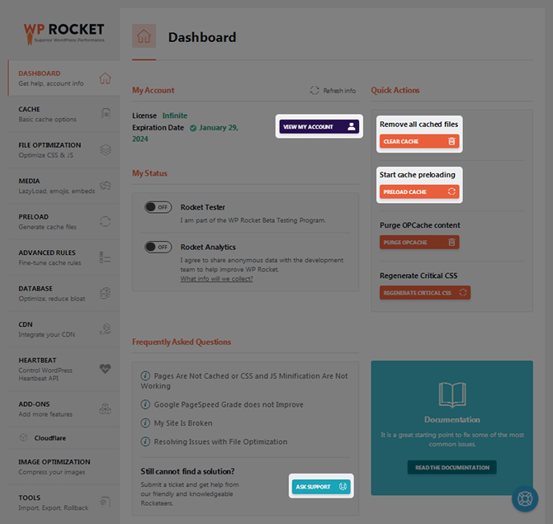Click the Database icon in the sidebar
Image resolution: width=553 pixels, height=524 pixels.
pos(105,293)
